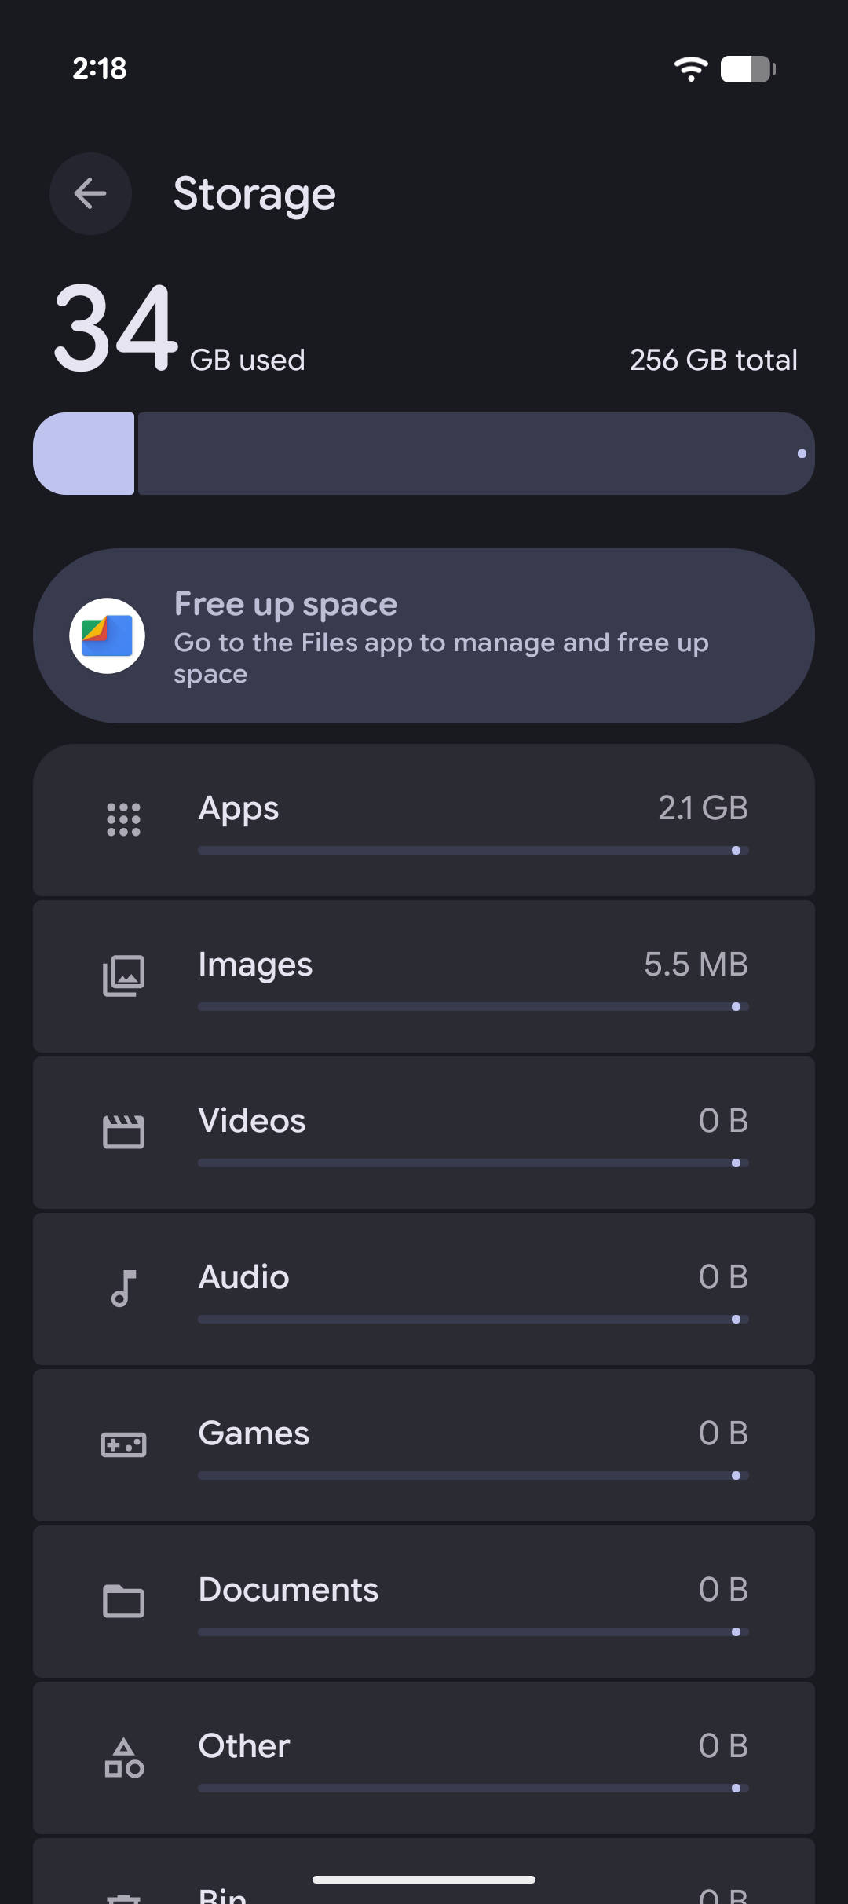Select the Apps grid icon
The width and height of the screenshot is (848, 1904).
point(123,819)
